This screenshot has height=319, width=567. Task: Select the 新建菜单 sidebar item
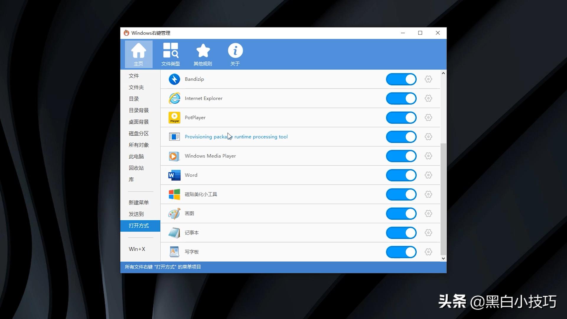(x=139, y=203)
